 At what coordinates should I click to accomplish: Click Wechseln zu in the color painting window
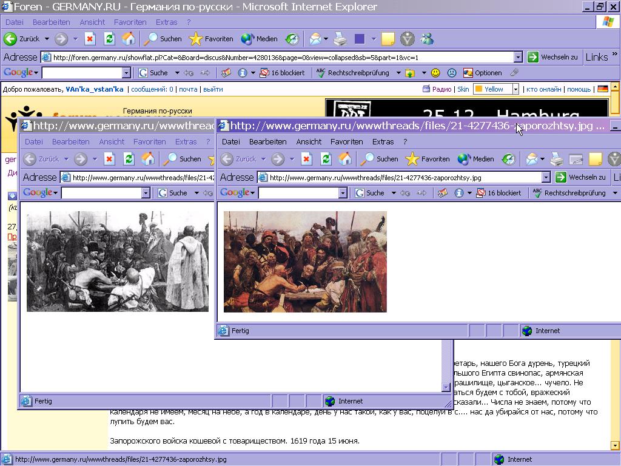(x=580, y=177)
